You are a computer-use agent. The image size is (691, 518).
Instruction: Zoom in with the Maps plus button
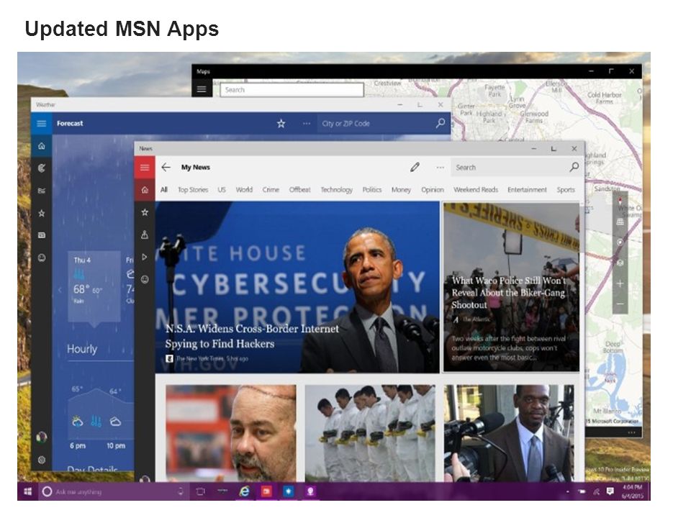(620, 283)
